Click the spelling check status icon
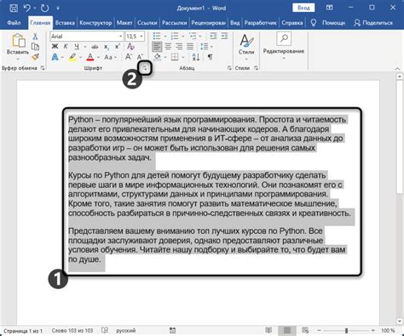404x336 pixels. (105, 330)
